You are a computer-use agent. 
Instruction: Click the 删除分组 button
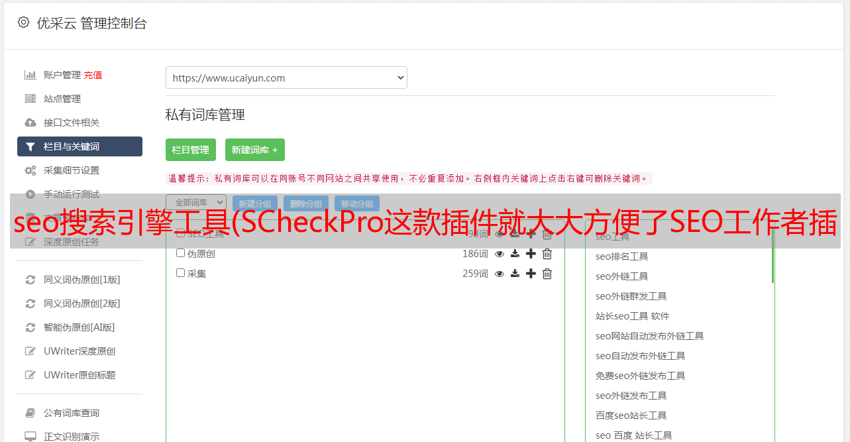[306, 203]
